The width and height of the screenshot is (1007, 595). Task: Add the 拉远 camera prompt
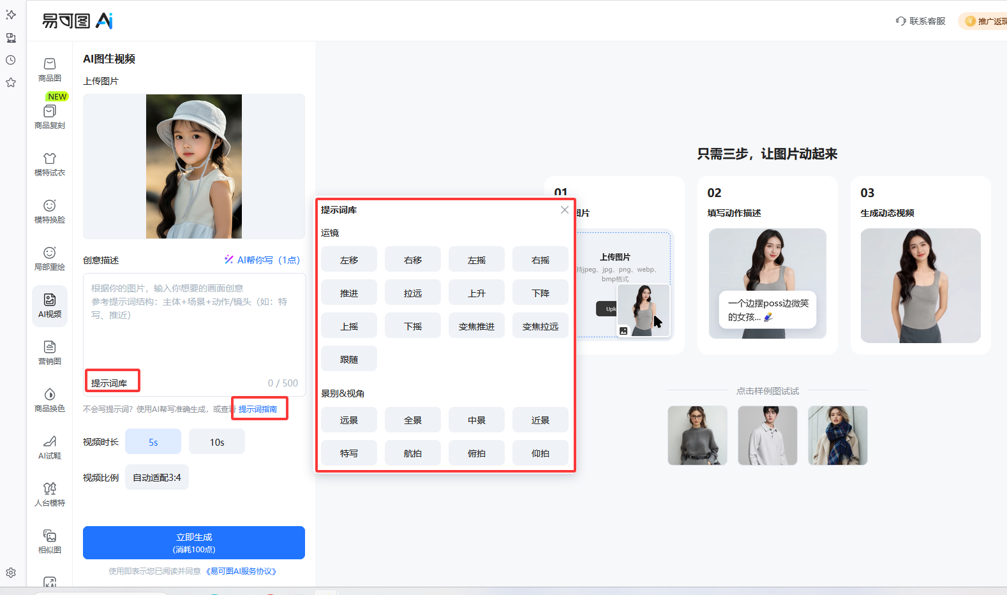(x=413, y=293)
